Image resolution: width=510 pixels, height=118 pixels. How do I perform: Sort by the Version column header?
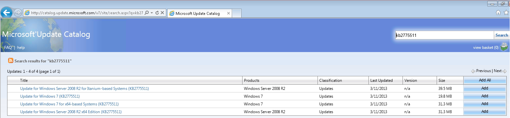click(411, 80)
